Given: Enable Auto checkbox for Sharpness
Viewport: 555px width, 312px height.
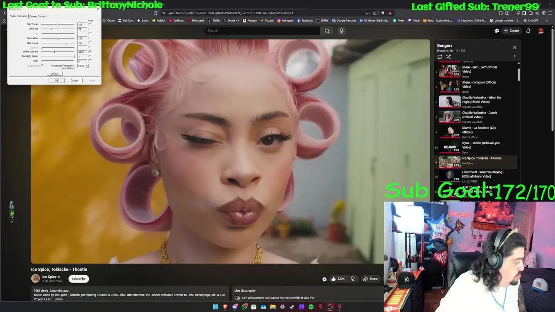Looking at the screenshot, I should pos(90,42).
